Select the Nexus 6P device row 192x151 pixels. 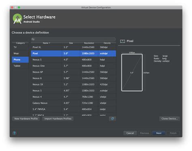73,72
